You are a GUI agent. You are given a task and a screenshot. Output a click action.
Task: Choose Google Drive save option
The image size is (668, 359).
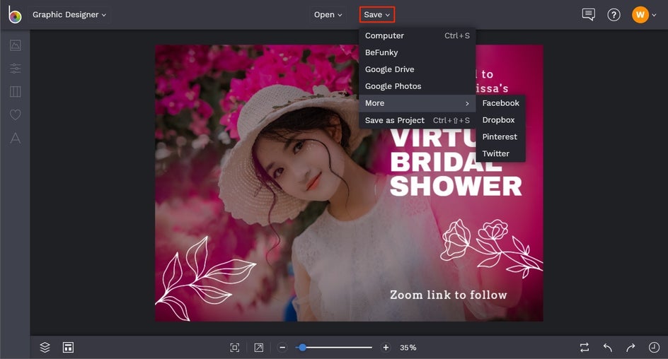[x=417, y=69]
